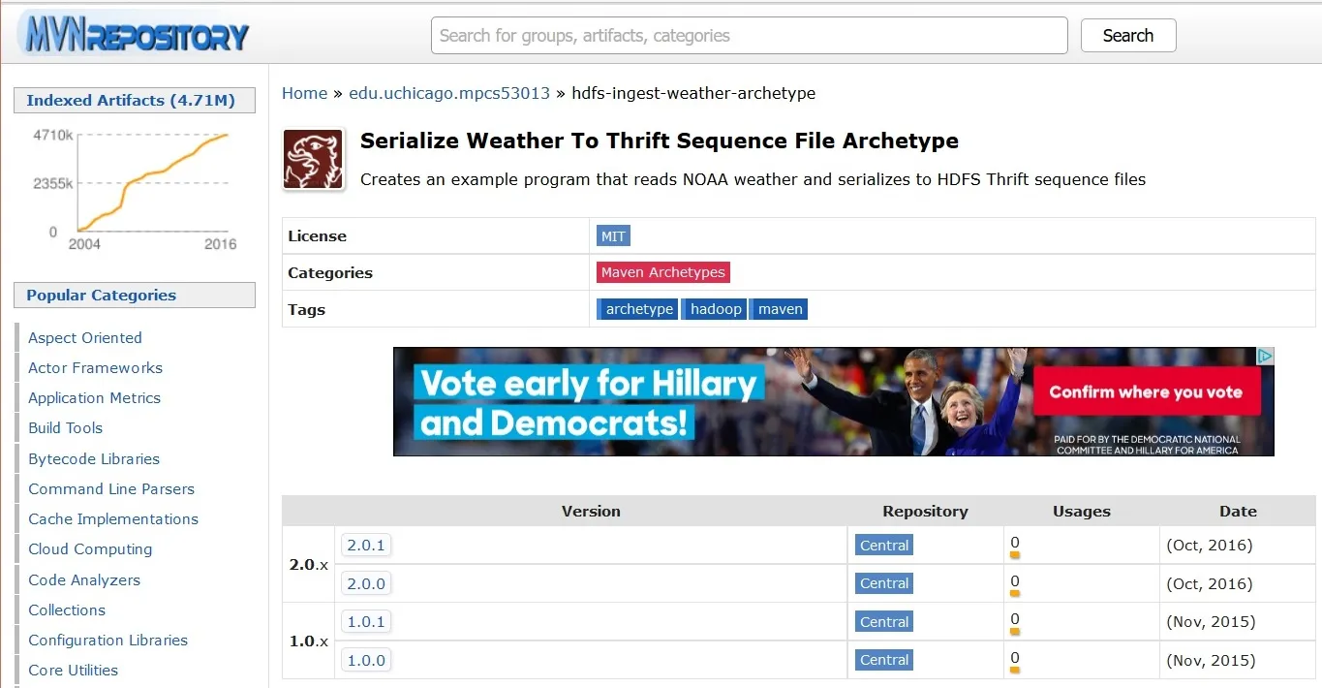Go to the Home breadcrumb link
Image resolution: width=1322 pixels, height=688 pixels.
pos(304,93)
